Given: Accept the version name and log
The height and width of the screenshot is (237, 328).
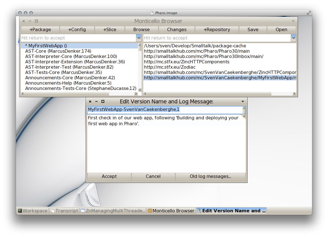Looking at the screenshot, I should (109, 176).
